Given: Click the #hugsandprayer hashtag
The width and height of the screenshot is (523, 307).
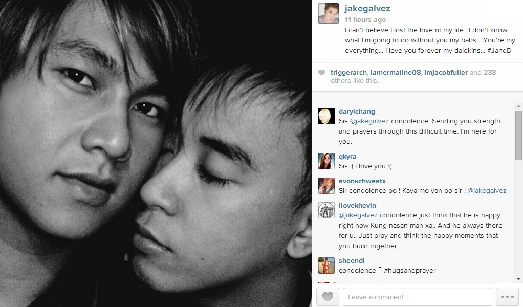Looking at the screenshot, I should tap(410, 270).
